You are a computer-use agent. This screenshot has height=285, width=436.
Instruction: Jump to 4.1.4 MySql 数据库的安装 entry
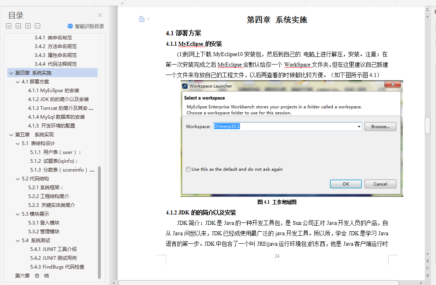tap(57, 117)
